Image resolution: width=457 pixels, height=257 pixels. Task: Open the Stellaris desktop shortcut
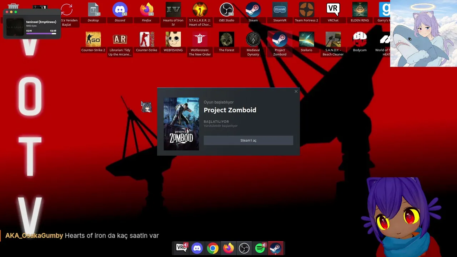point(306,42)
